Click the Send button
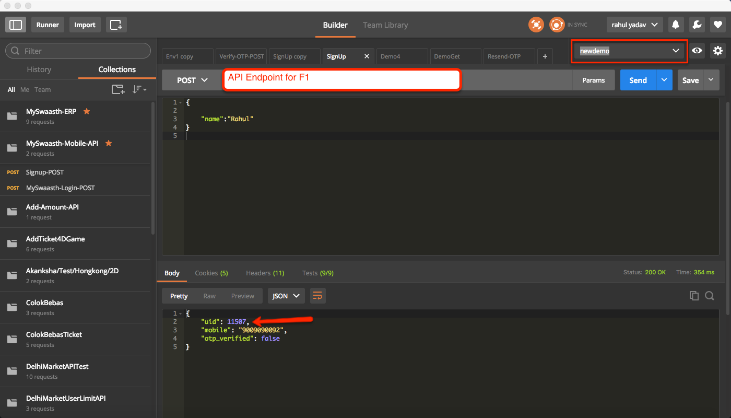 click(x=638, y=80)
